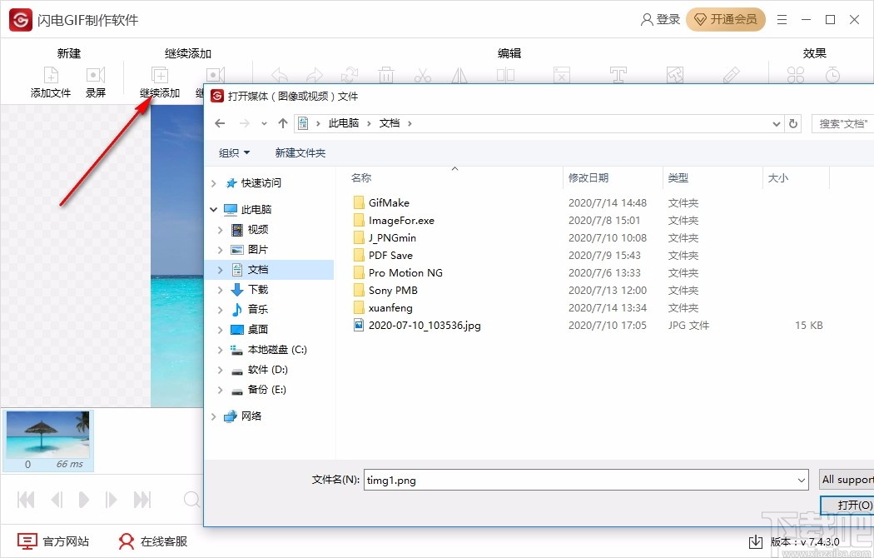Viewport: 874px width, 558px height.
Task: Select 桌面 in the navigation tree
Action: point(258,330)
